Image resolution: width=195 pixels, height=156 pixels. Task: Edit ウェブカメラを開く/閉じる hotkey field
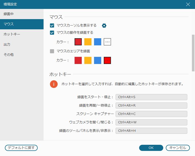151,122
